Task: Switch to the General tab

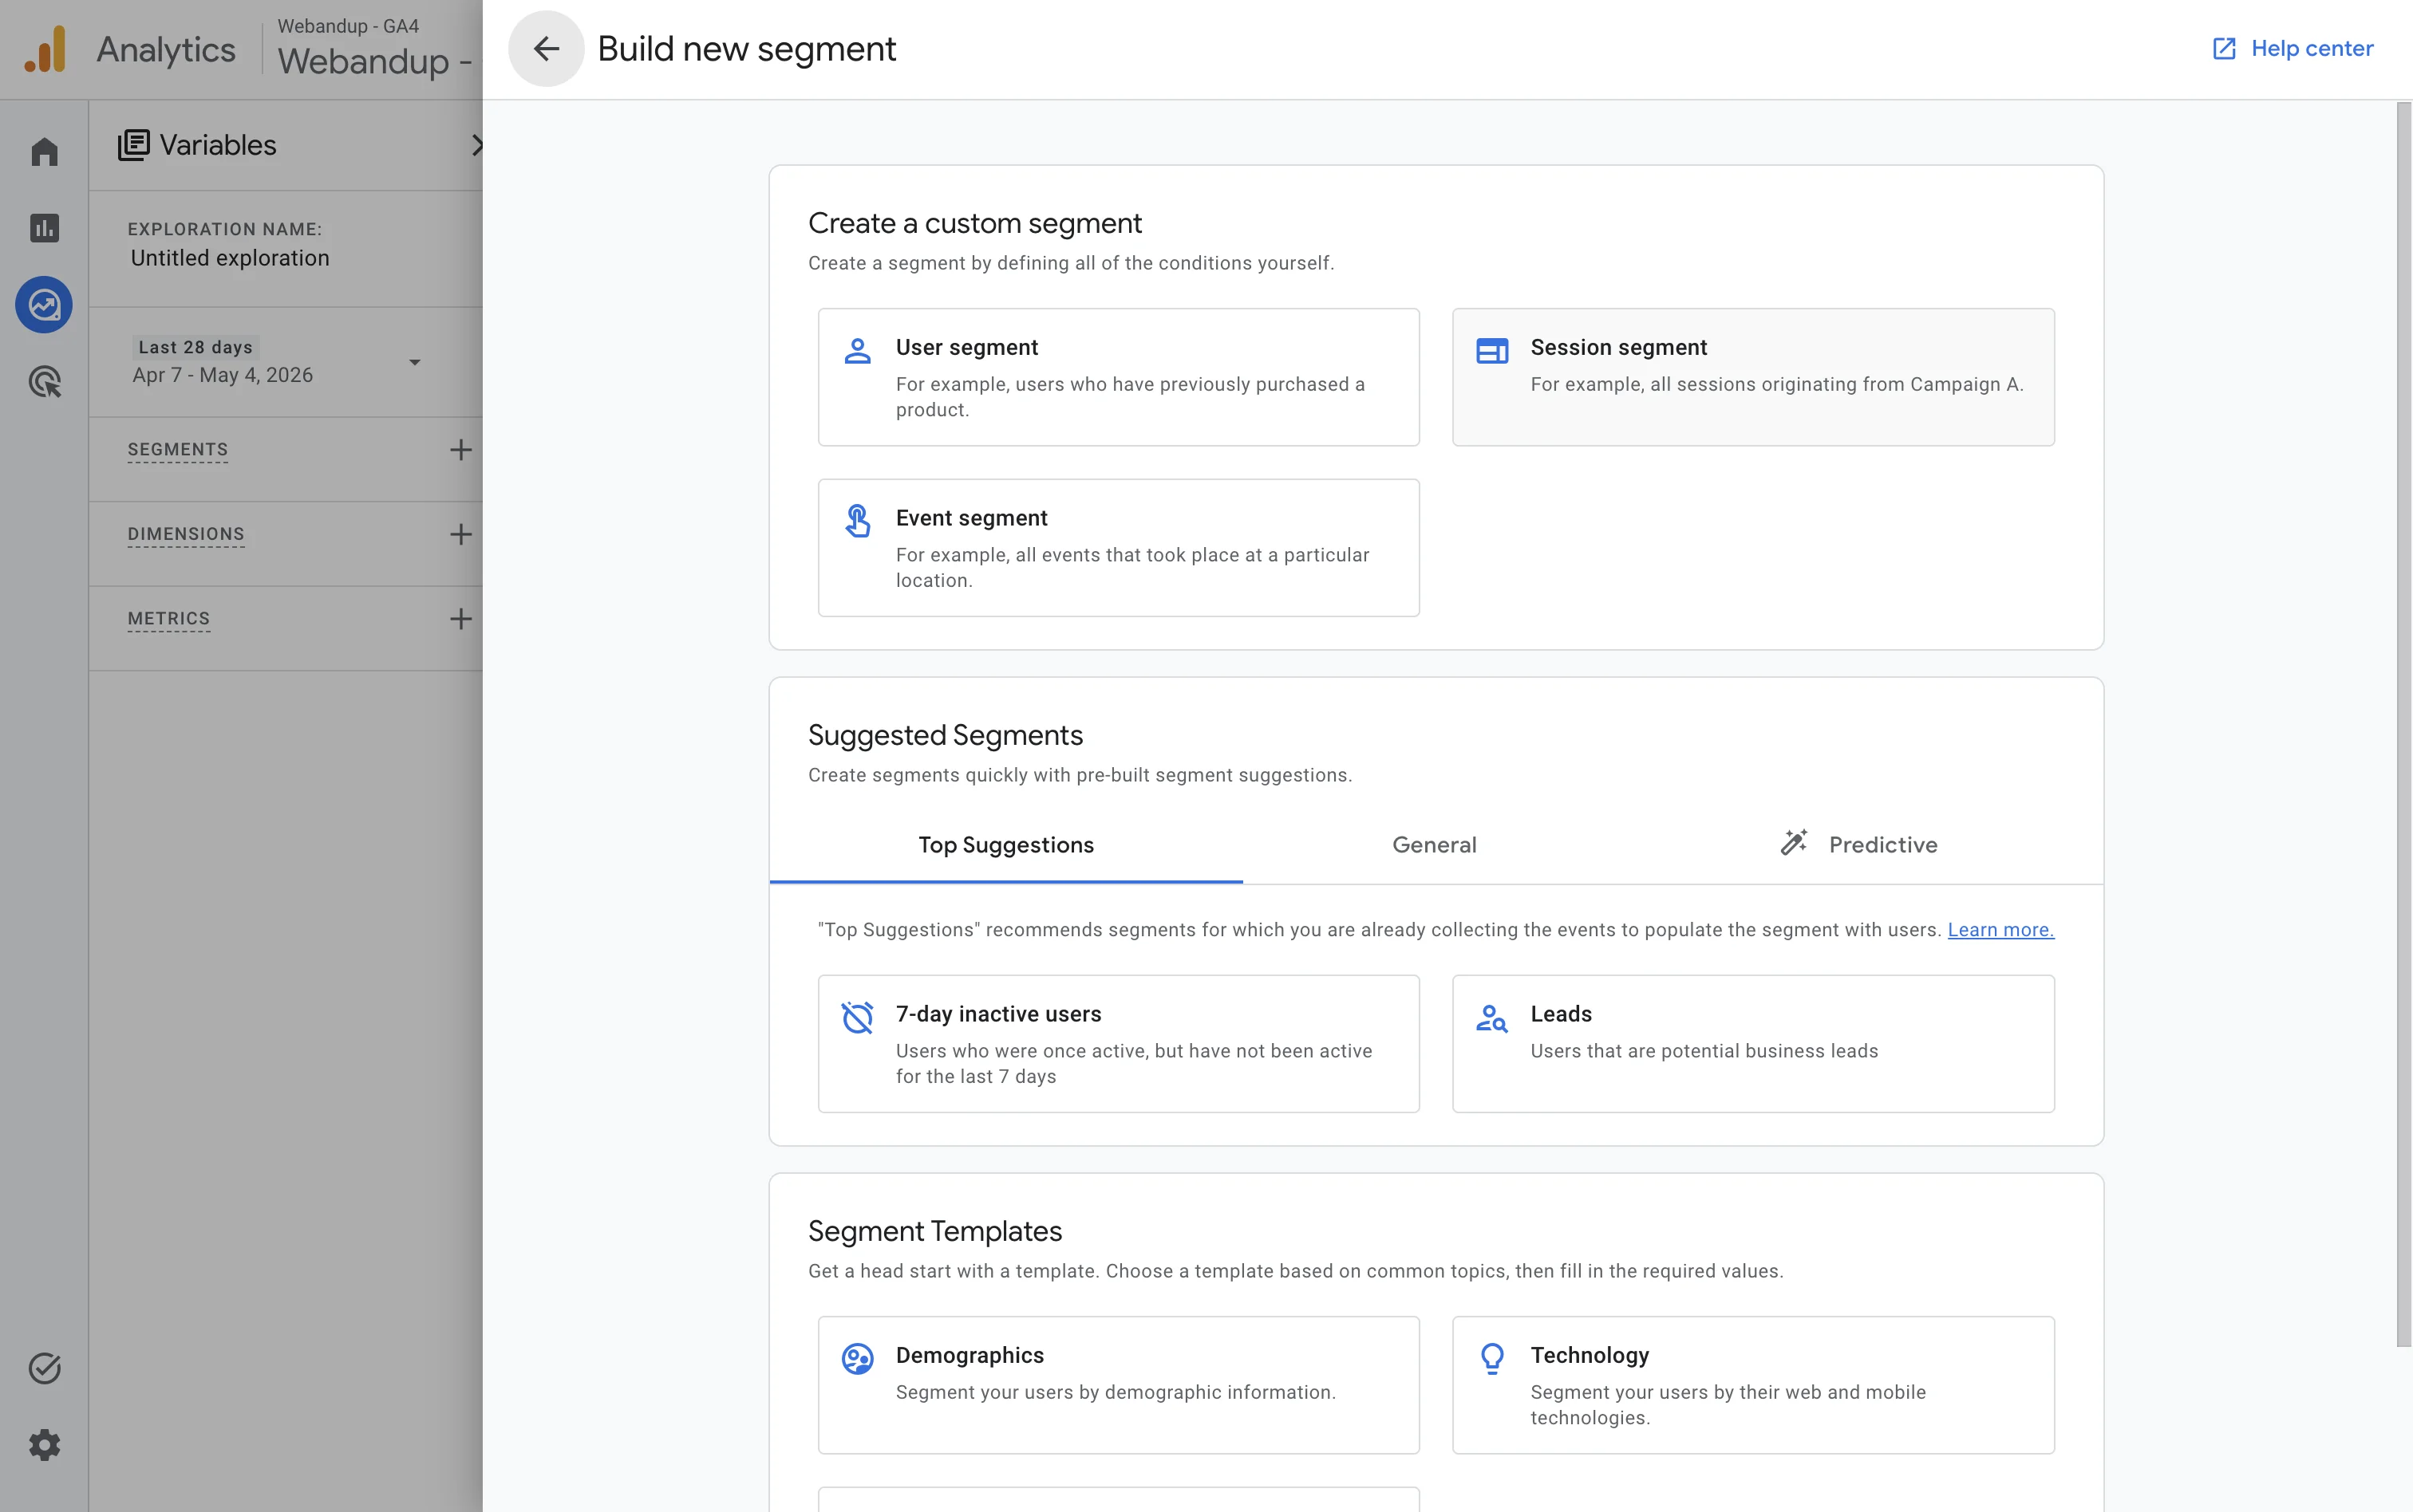Action: 1435,845
